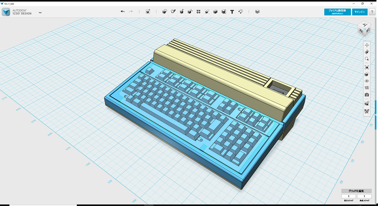Click the Undo arrow in the toolbar

[x=123, y=12]
